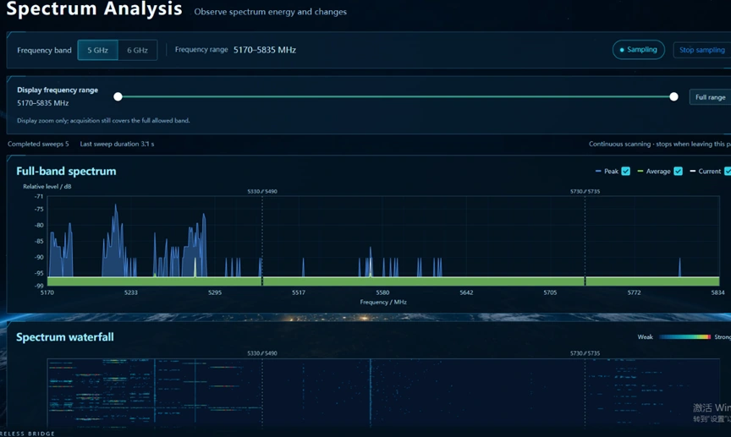This screenshot has width=731, height=437.
Task: Click the dot icon inside Sampling button
Action: (622, 50)
